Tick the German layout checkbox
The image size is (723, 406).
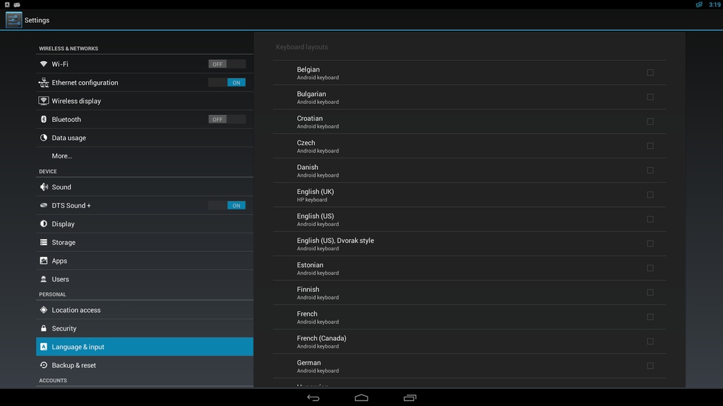tap(650, 366)
